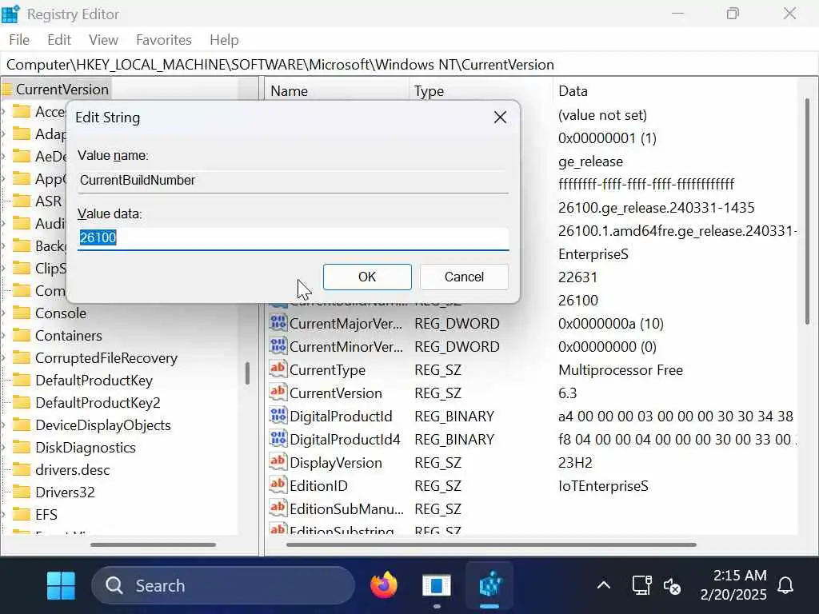Click the Value data field
The height and width of the screenshot is (614, 819).
point(293,238)
